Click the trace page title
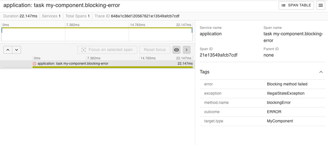328x145 pixels. 62,5
